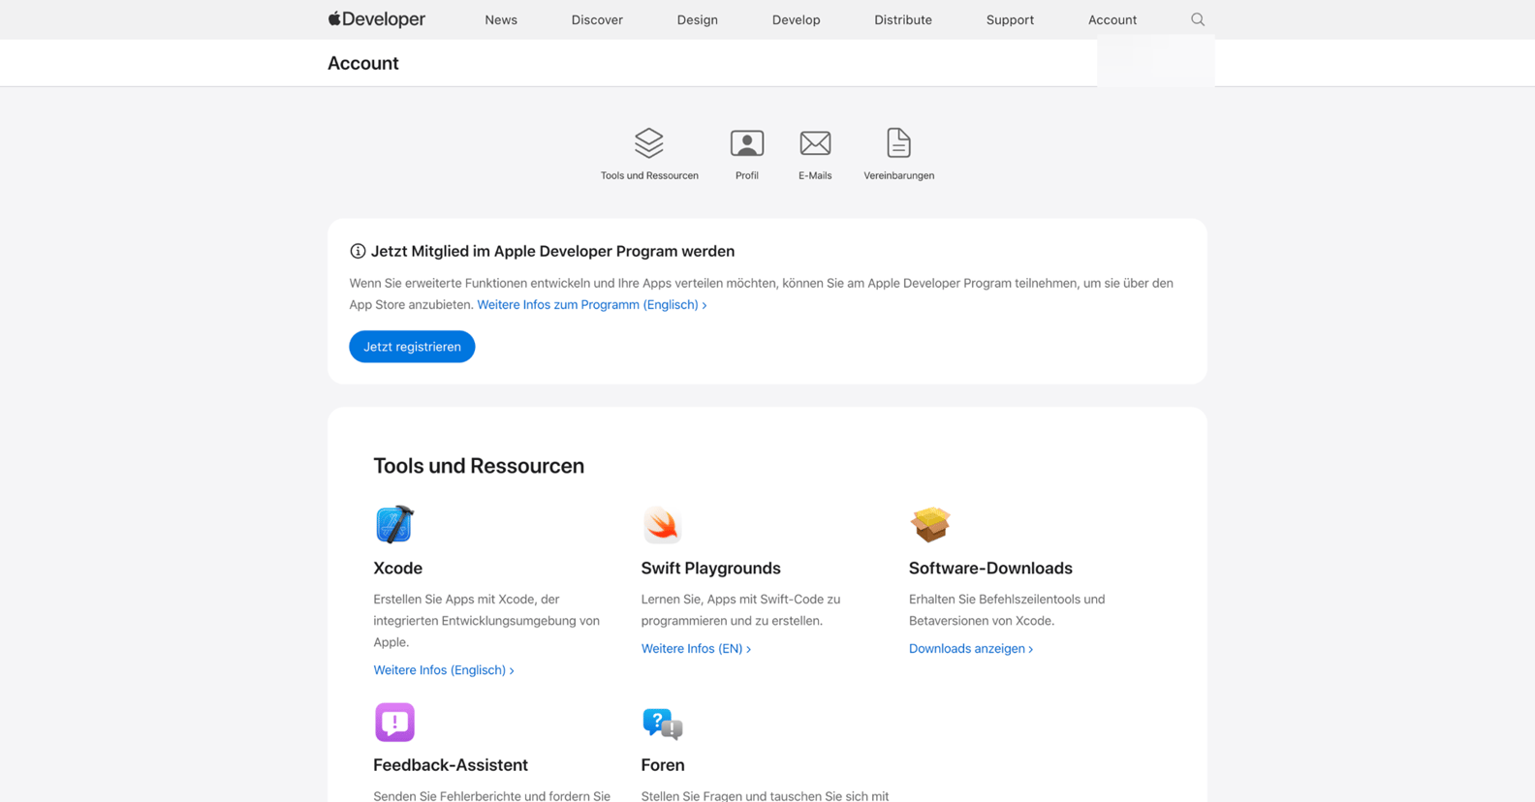Click the Software-Downloads box icon
Viewport: 1535px width, 802px height.
(930, 525)
